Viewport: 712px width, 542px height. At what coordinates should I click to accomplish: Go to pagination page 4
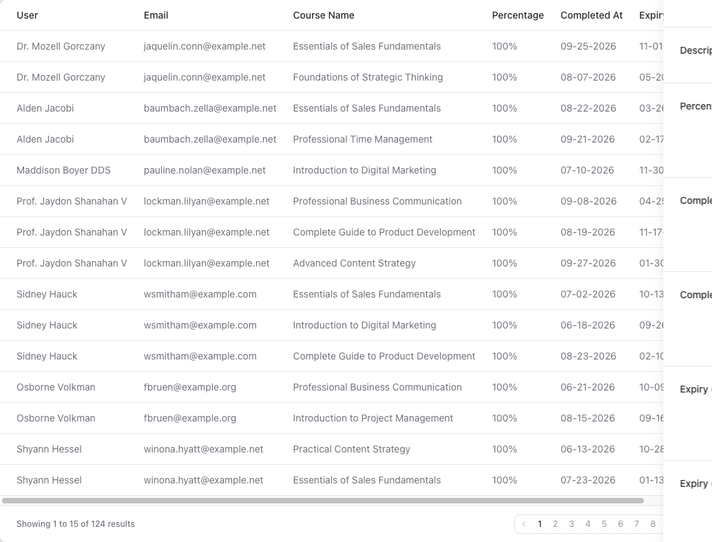(x=587, y=524)
